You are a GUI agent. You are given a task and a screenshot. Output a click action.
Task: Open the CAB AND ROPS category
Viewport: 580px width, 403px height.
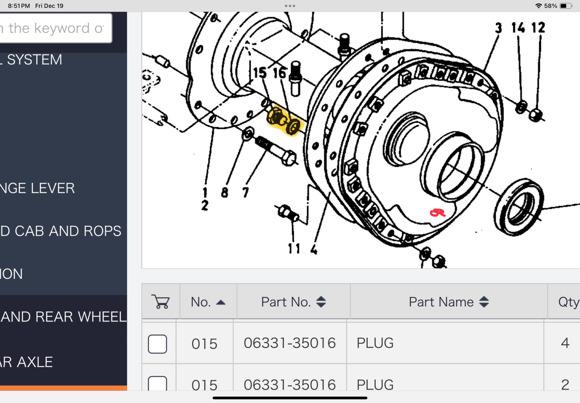pos(61,231)
